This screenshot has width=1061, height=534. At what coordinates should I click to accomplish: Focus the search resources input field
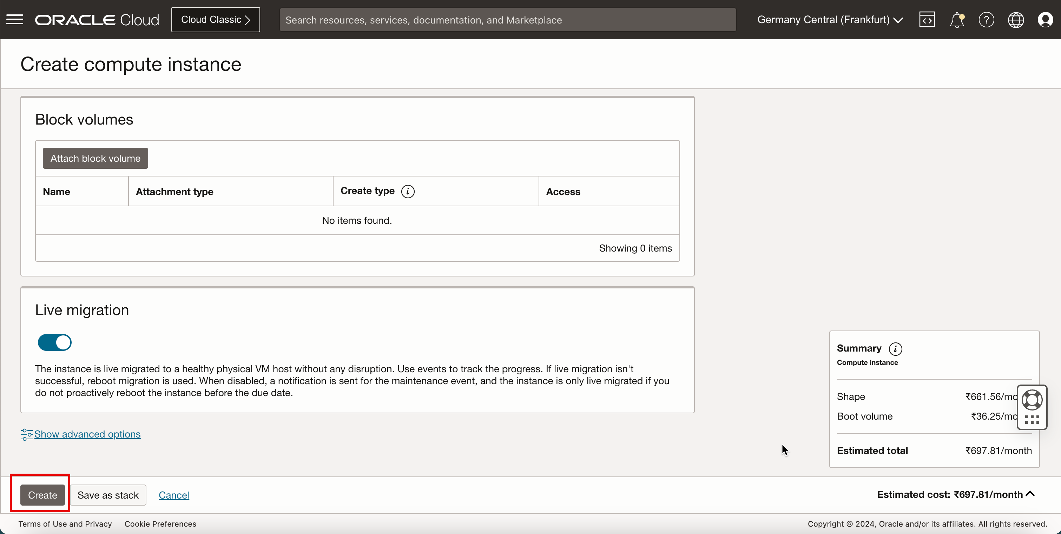(507, 20)
